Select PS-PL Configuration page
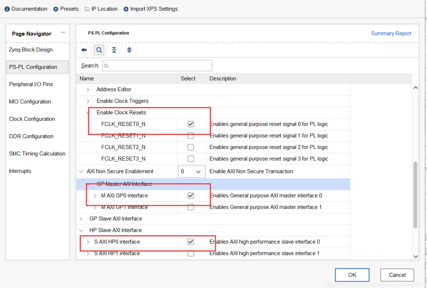This screenshot has width=427, height=288. pos(38,67)
